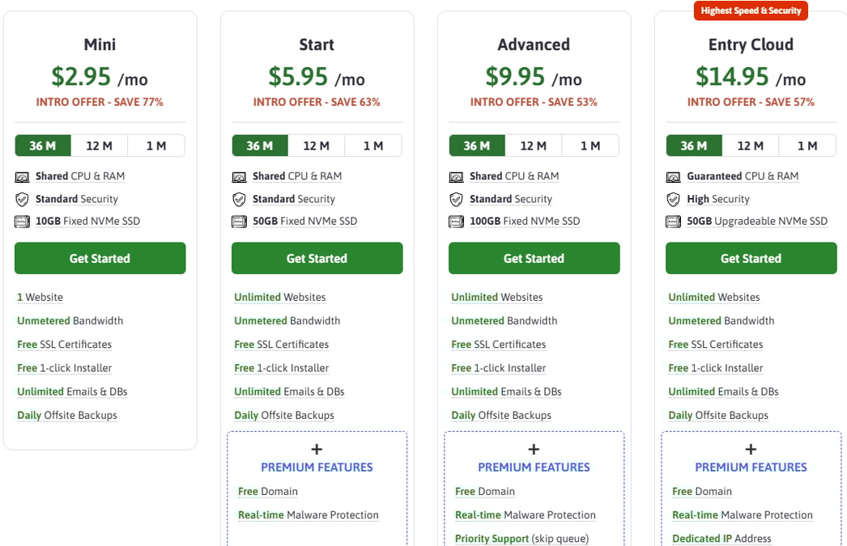Screen dimensions: 847x546
Task: Click the NVMe SSD storage icon in Advanced plan
Action: pos(456,222)
